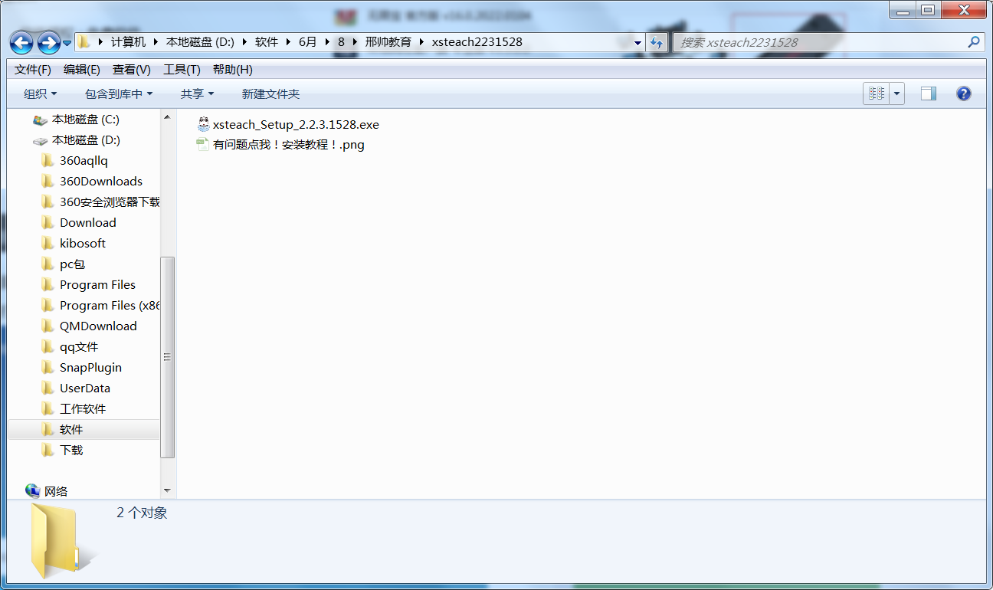Open the 查看(V) menu
Image resolution: width=993 pixels, height=590 pixels.
tap(131, 69)
